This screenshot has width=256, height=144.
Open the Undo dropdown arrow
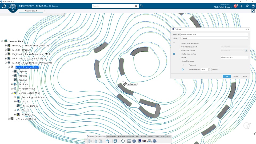click(x=111, y=141)
